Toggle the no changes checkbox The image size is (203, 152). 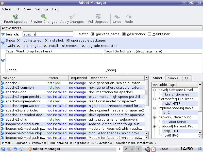18,46
